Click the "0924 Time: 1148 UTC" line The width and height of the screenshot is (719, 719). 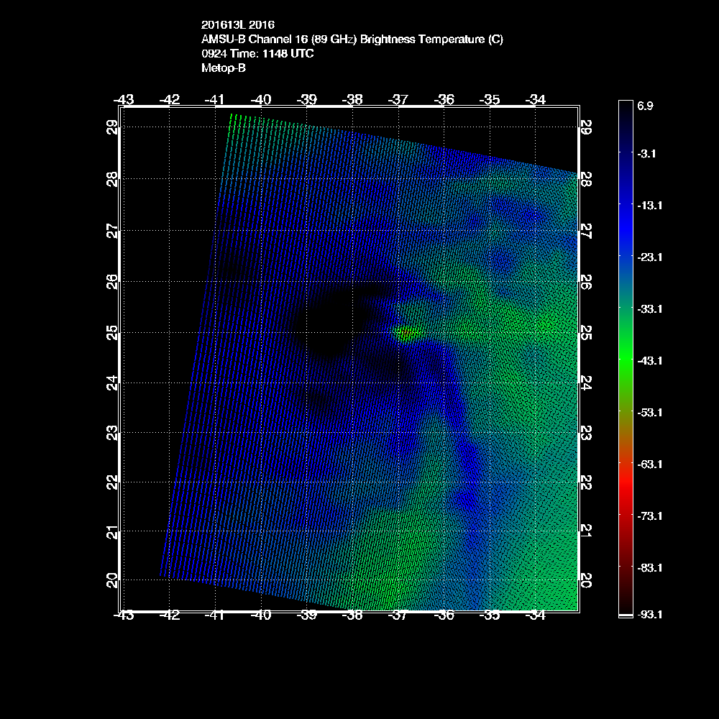[x=257, y=54]
